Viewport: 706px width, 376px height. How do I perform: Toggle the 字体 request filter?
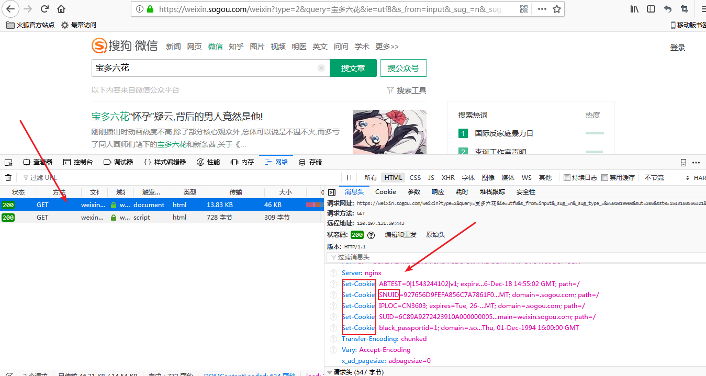[x=468, y=178]
